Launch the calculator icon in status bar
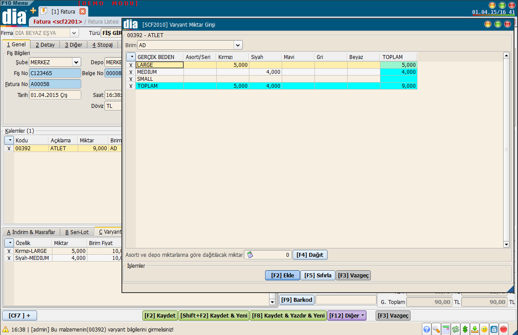Viewport: 518px width, 335px height. 445,329
